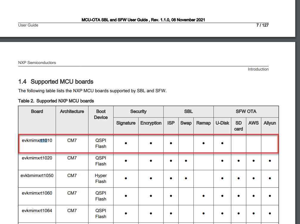Click the NXP Semiconductors header text
300x224 pixels.
coord(37,62)
